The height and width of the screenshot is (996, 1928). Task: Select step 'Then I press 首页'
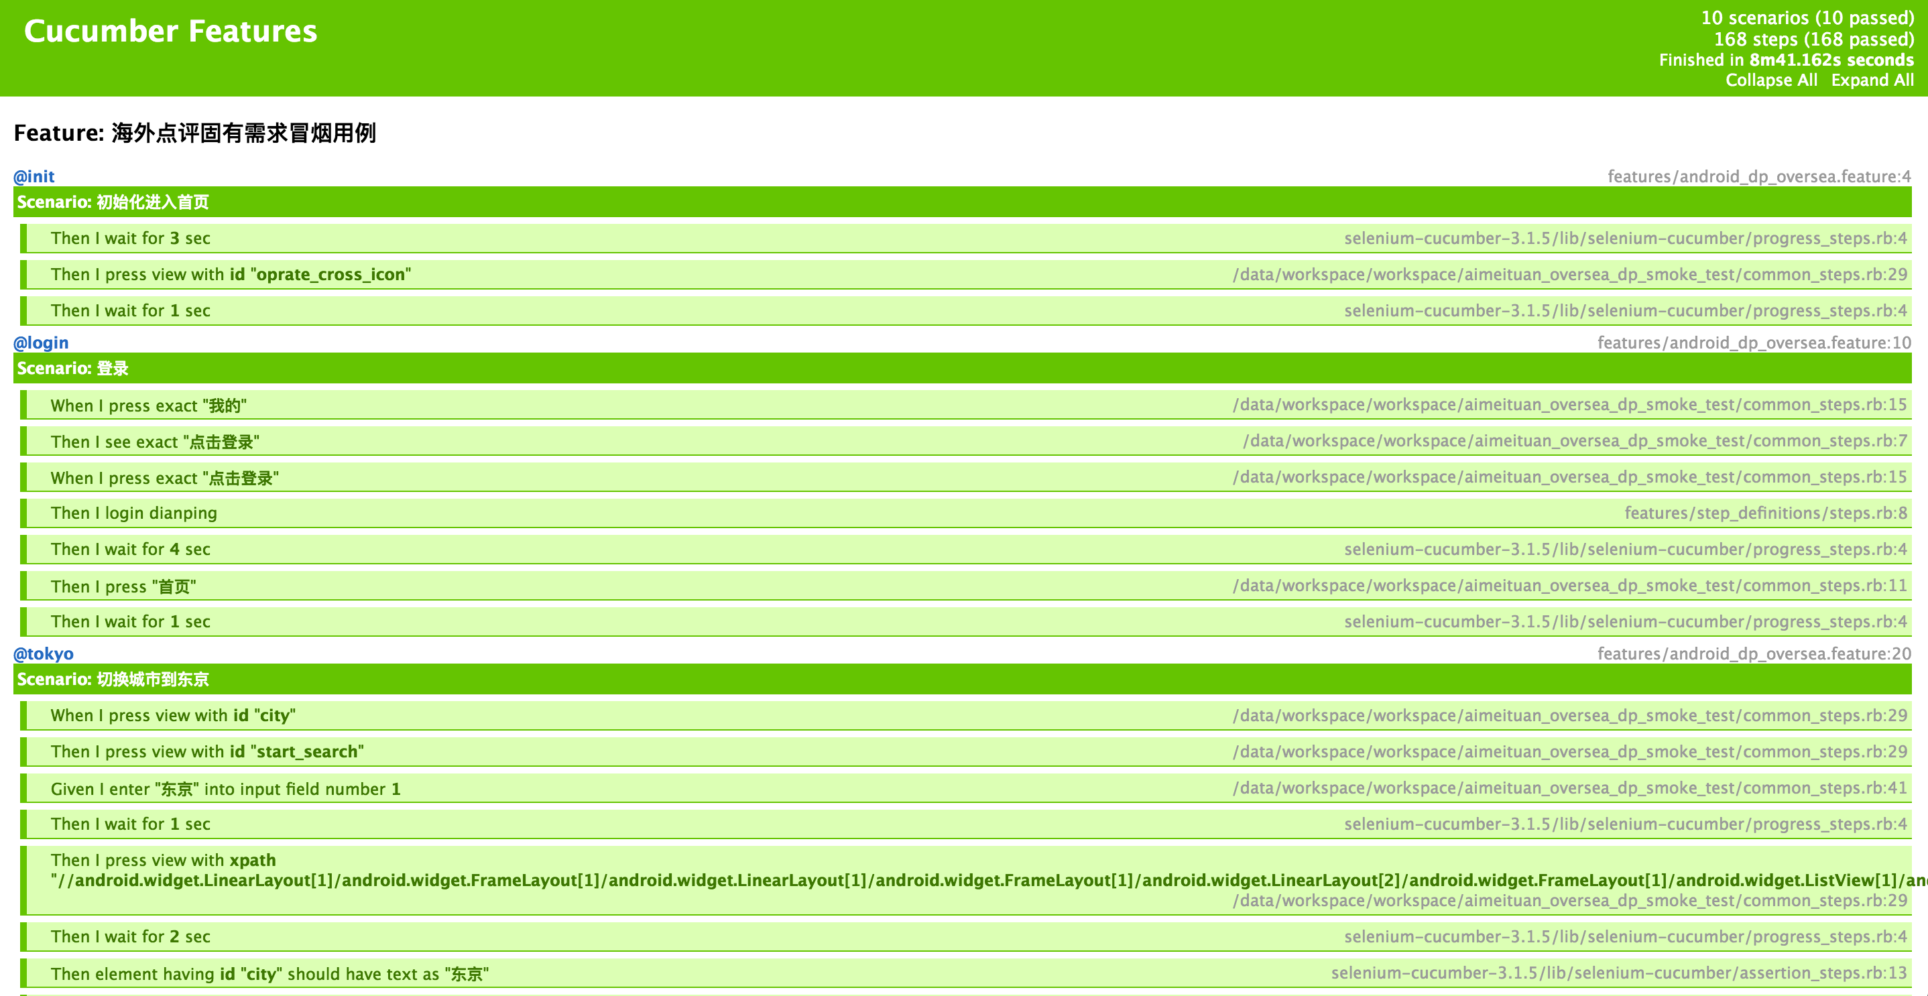click(965, 586)
